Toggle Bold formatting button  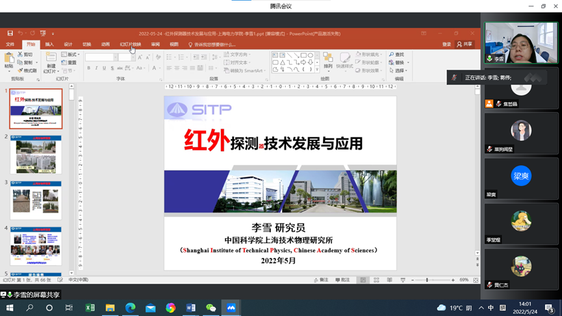pos(89,68)
